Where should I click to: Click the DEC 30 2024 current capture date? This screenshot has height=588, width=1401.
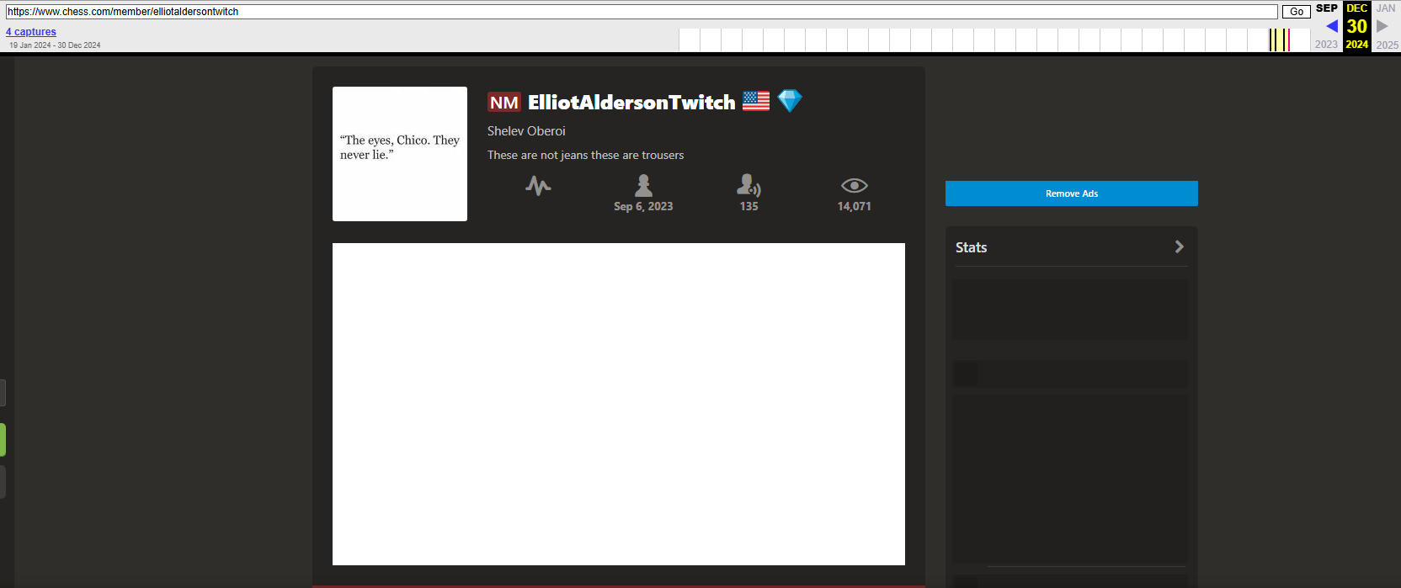click(1356, 26)
